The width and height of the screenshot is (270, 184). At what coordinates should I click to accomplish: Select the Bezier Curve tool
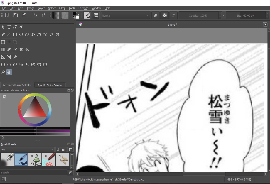coord(39,34)
